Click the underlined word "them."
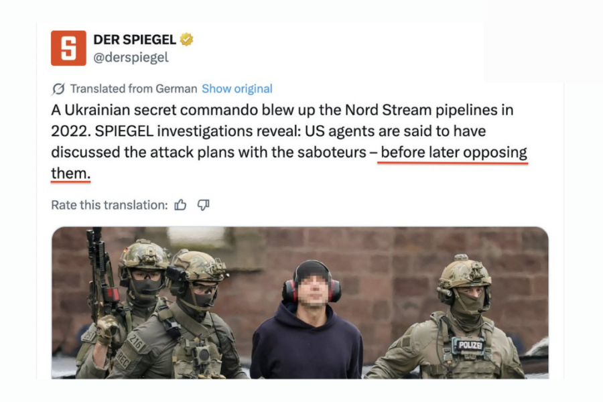Image resolution: width=603 pixels, height=402 pixels. tap(70, 174)
